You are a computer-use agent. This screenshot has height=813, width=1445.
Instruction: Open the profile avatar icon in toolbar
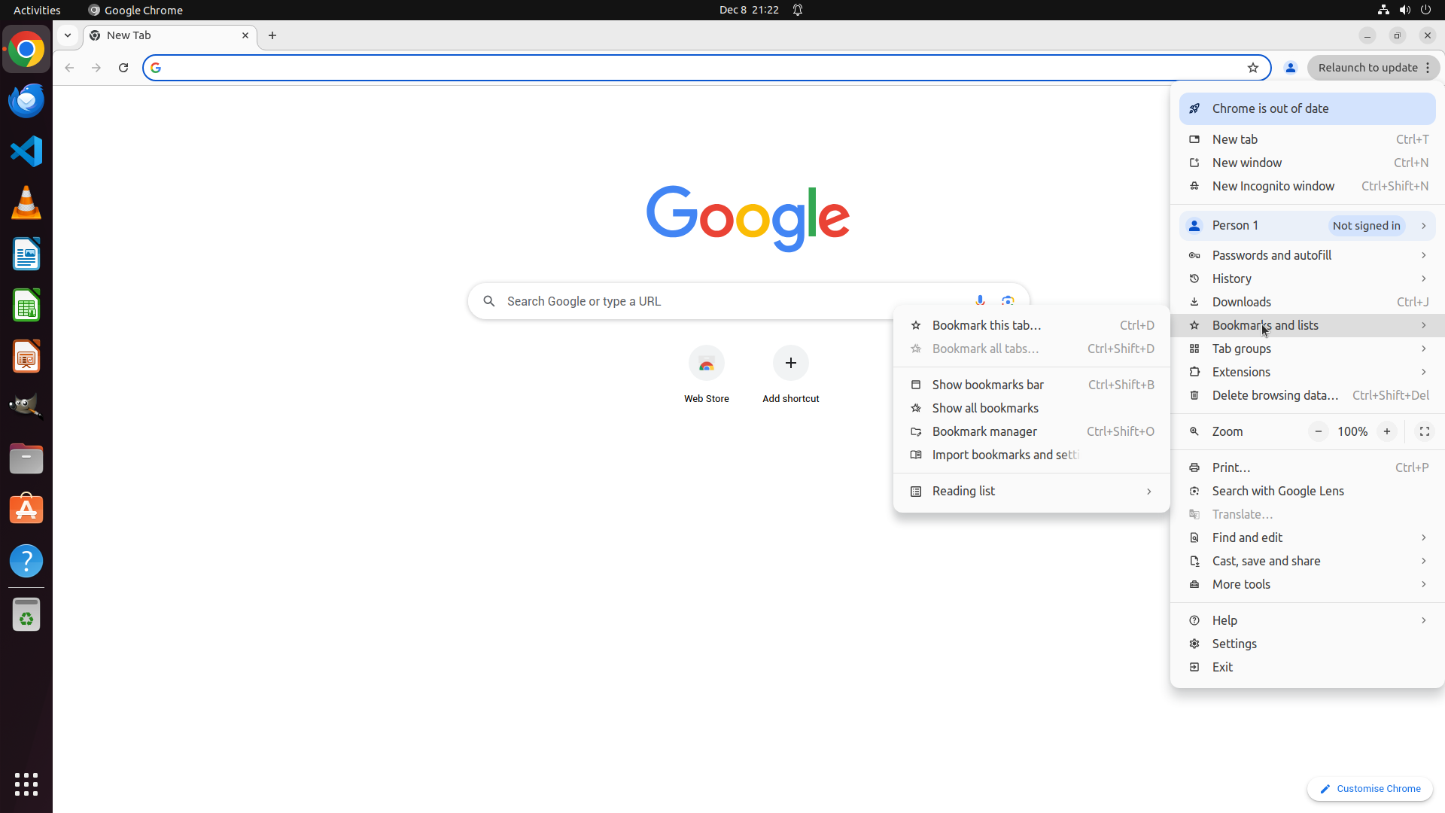(x=1291, y=68)
